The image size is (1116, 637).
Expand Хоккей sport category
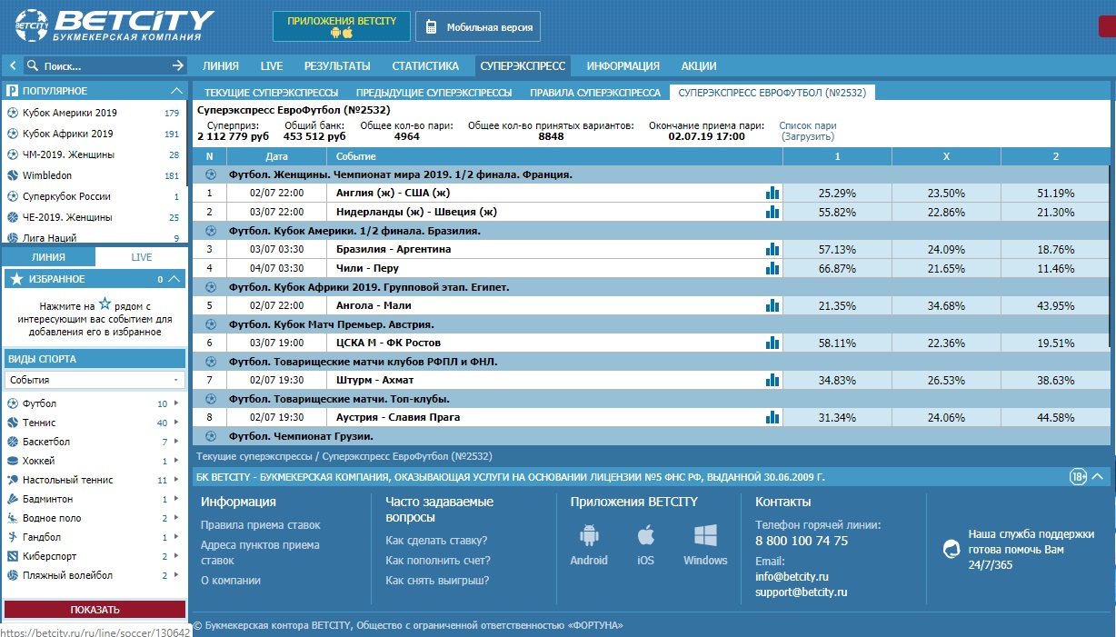pyautogui.click(x=176, y=461)
